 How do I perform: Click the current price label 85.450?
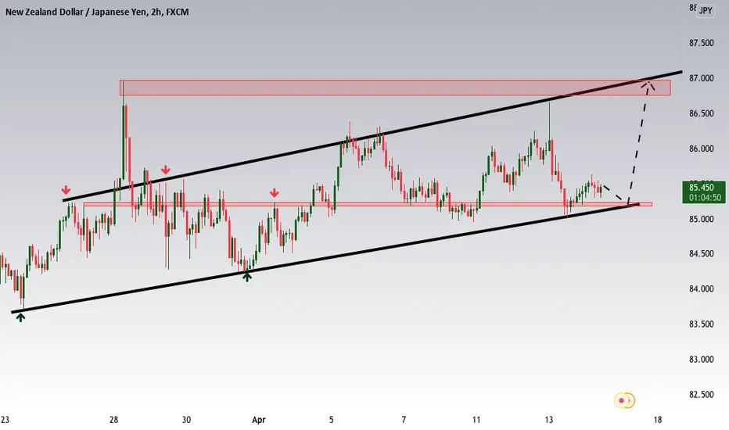(x=702, y=188)
